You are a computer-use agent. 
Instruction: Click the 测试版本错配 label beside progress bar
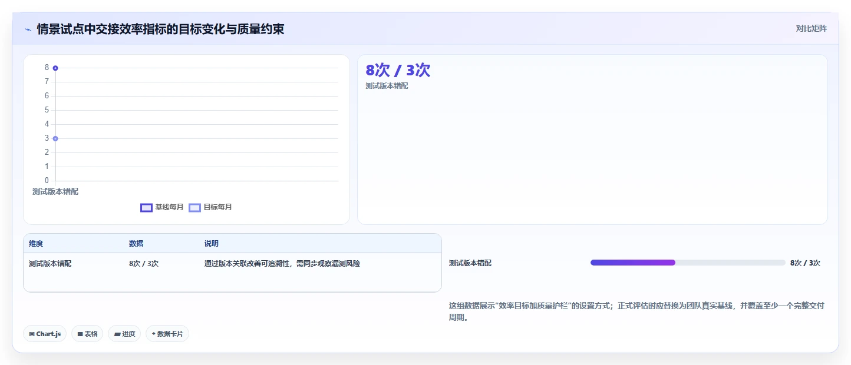tap(470, 263)
